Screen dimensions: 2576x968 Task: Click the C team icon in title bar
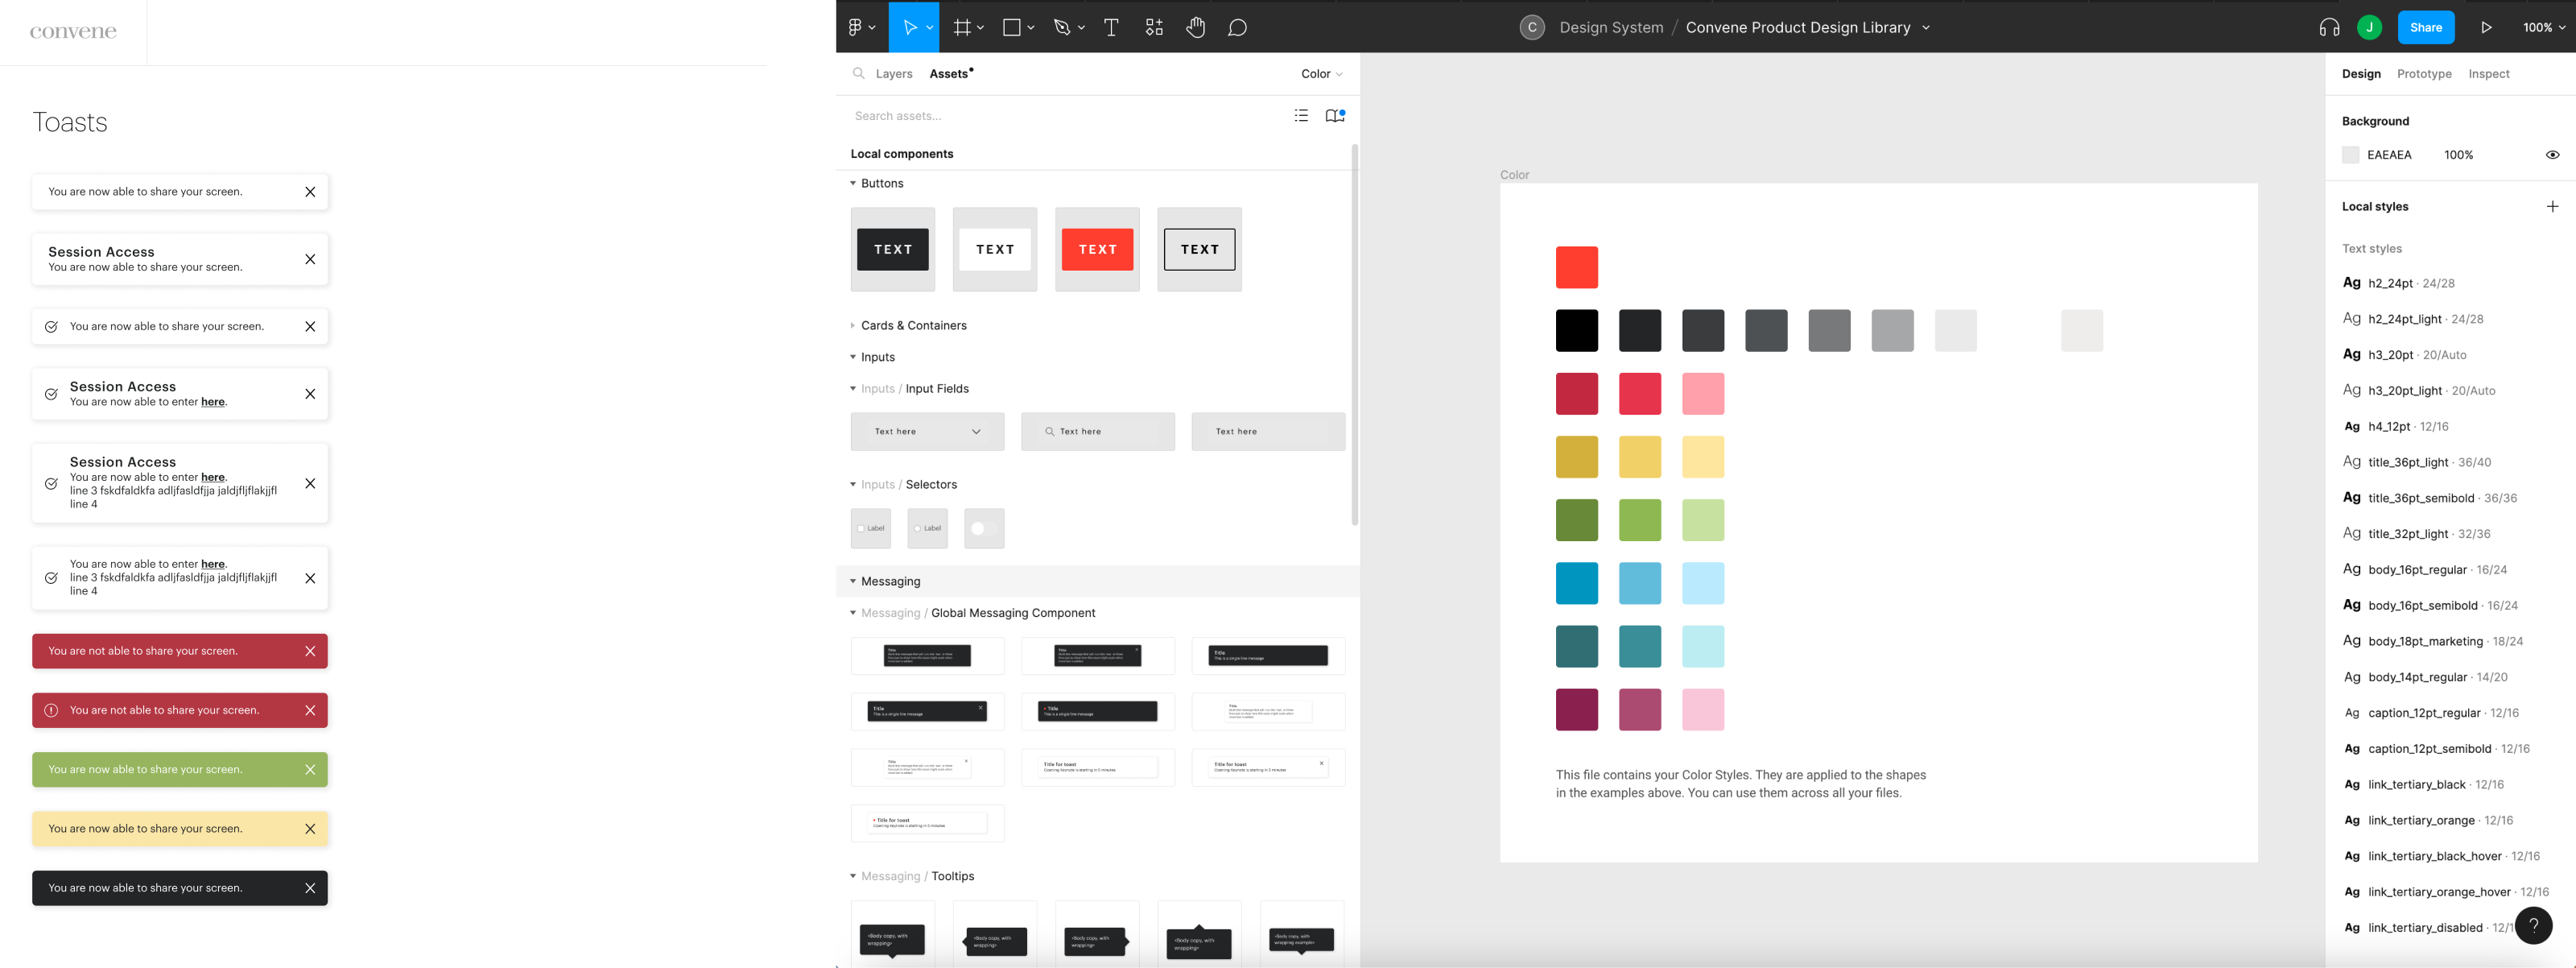tap(1531, 27)
